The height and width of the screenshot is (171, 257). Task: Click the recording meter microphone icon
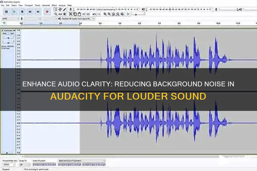[x=71, y=10]
